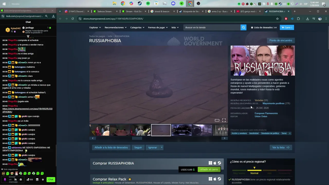
Task: Open Chrome extensions puzzle icon
Action: pyautogui.click(x=298, y=19)
